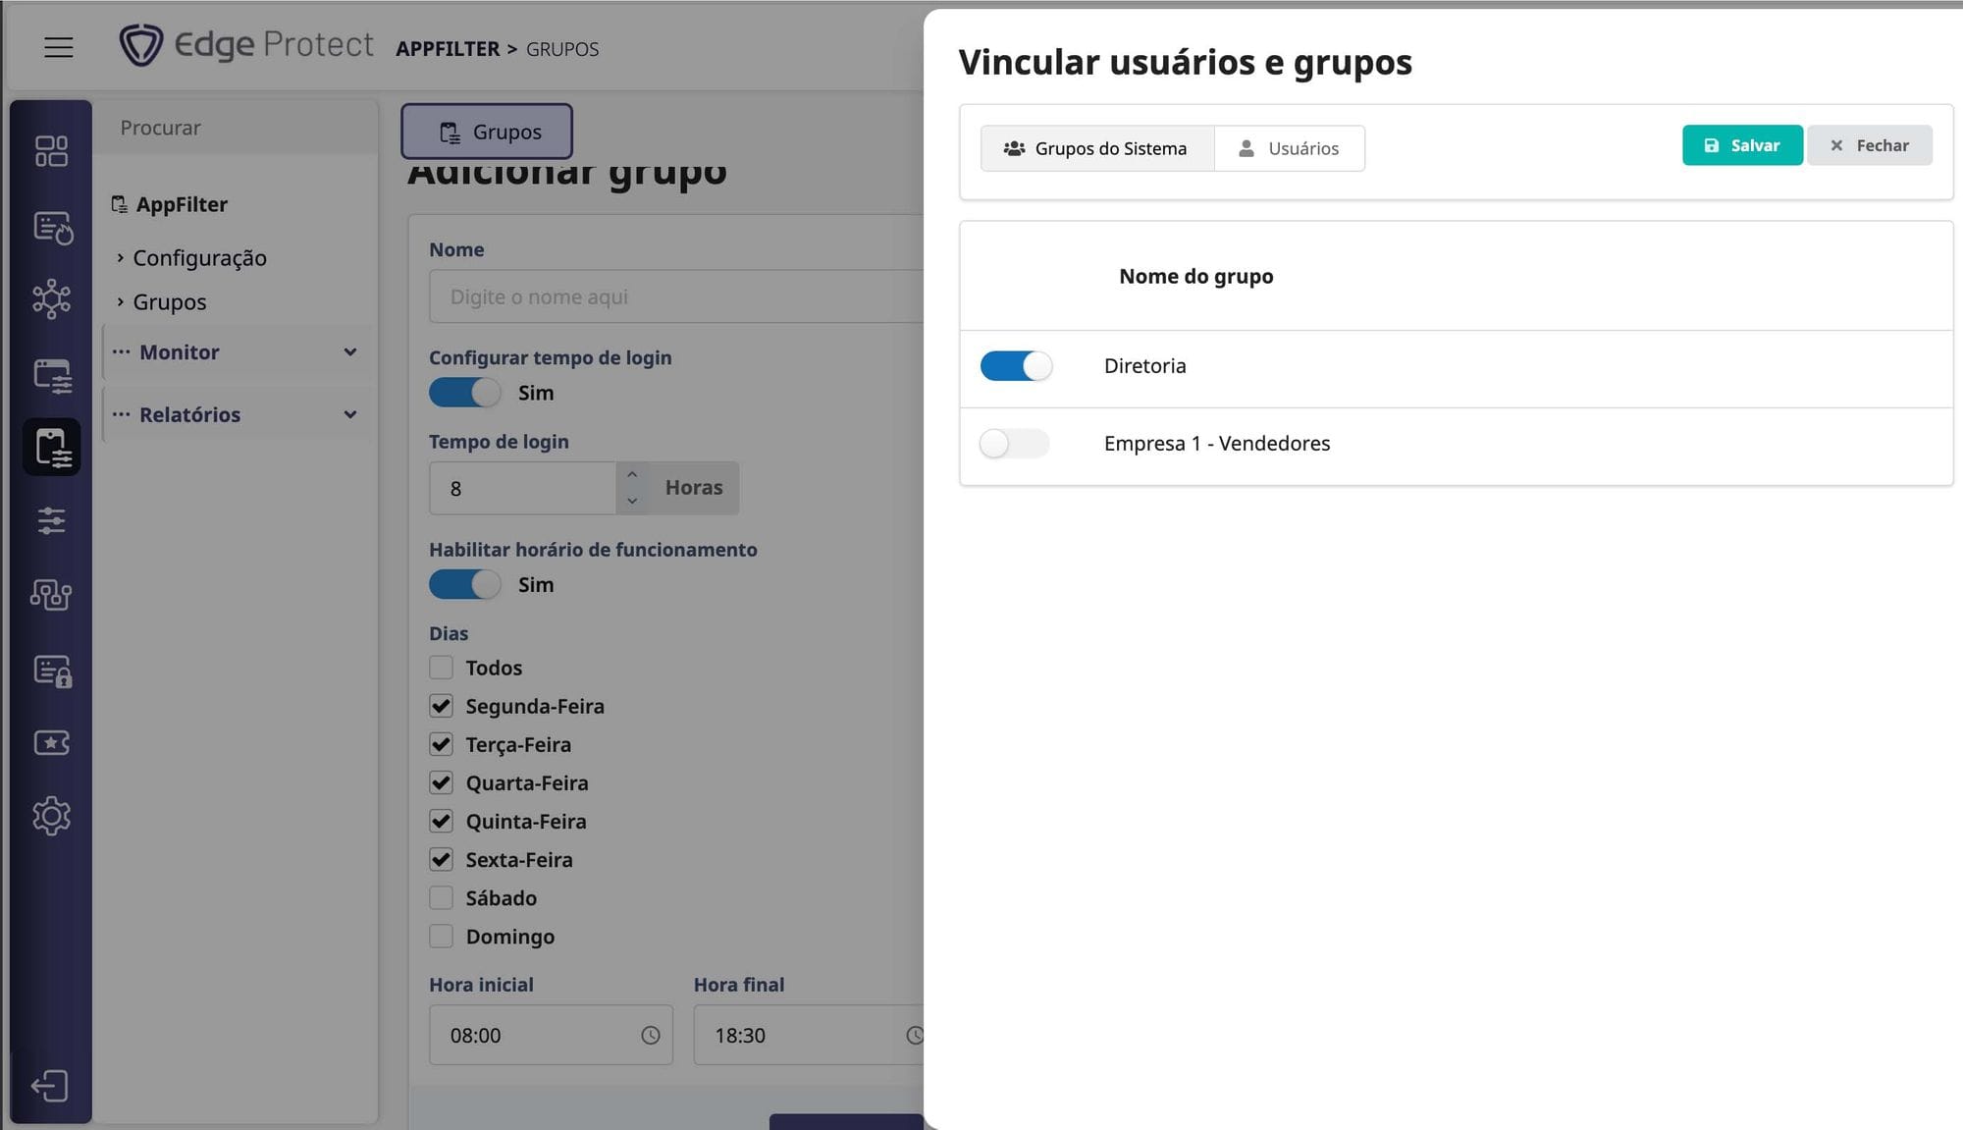Select the Grupos do Sistema tab
Image resolution: width=1963 pixels, height=1130 pixels.
pos(1096,148)
